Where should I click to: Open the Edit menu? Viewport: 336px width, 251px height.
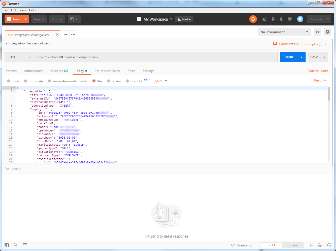coord(14,10)
